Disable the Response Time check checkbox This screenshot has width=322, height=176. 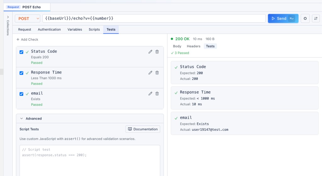click(x=21, y=73)
